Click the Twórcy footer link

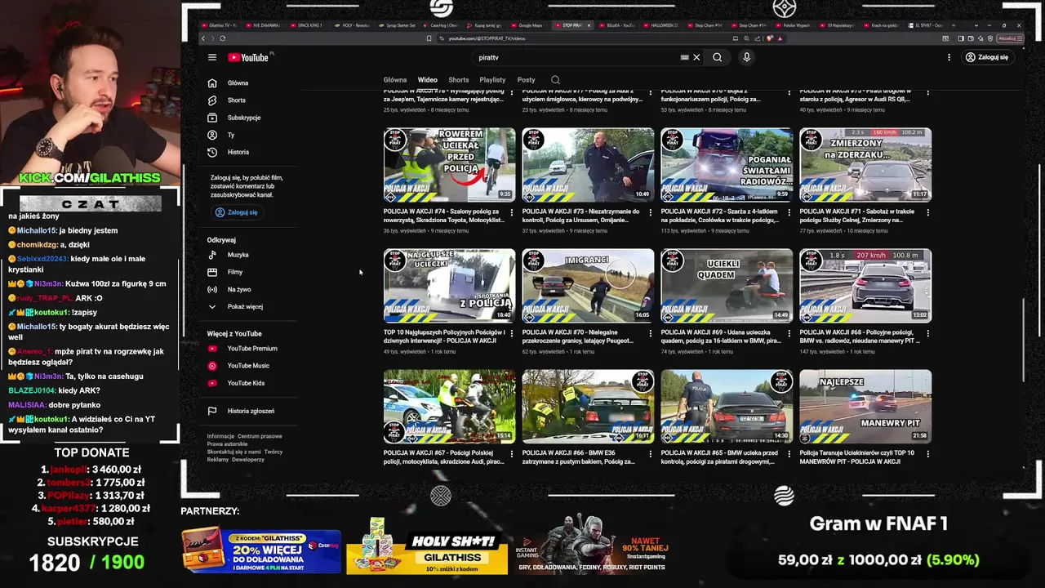click(273, 452)
